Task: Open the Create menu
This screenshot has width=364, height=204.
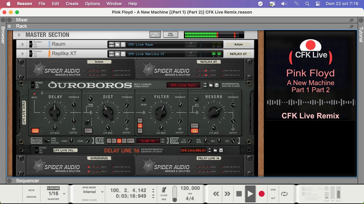Action: [72, 4]
